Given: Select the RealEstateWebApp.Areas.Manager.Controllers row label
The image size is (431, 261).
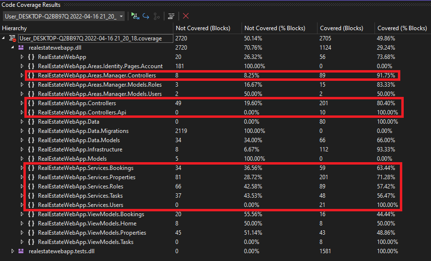Looking at the screenshot, I should [97, 75].
